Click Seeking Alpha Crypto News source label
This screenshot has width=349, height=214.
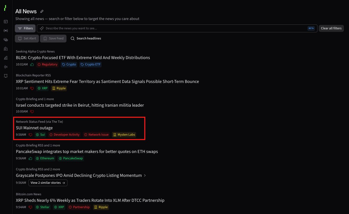(x=35, y=51)
